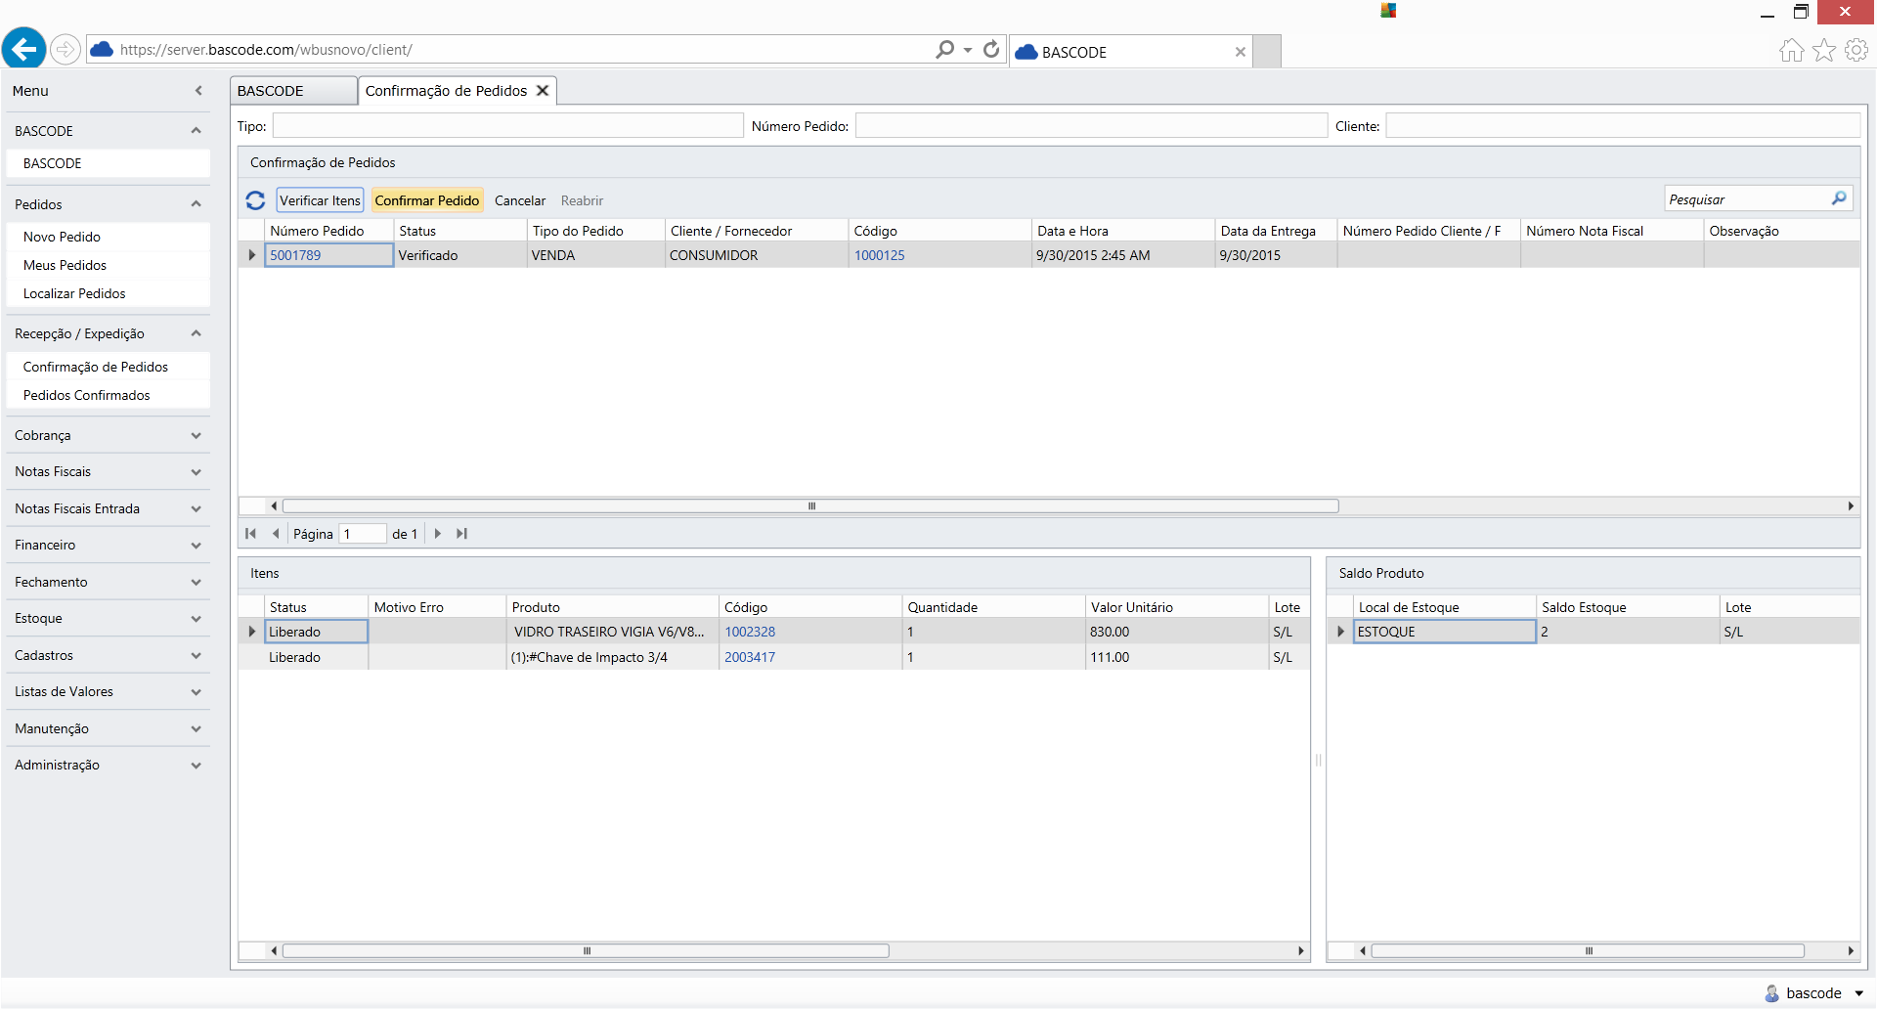Sort by Data e Hora column header

pyautogui.click(x=1122, y=231)
